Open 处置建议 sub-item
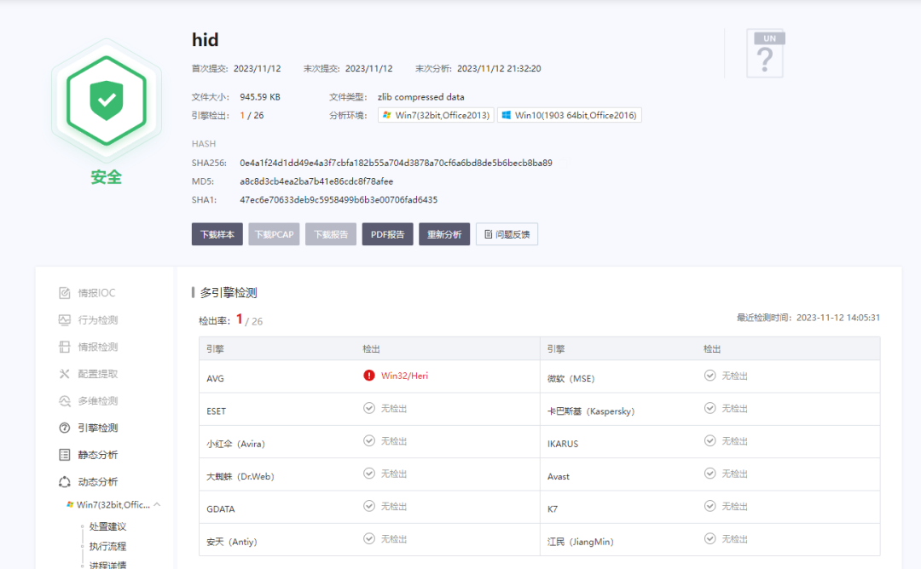 107,526
